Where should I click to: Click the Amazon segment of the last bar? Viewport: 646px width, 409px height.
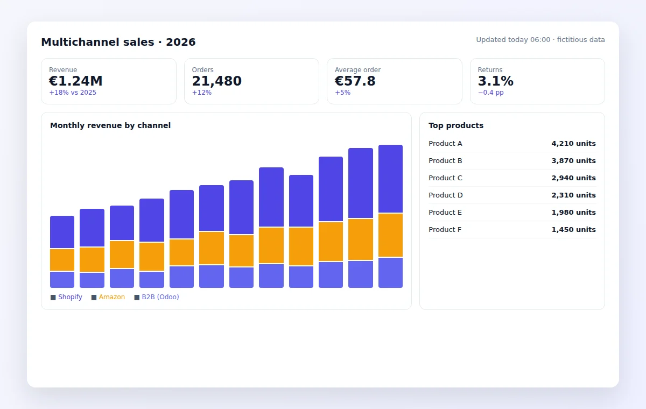point(391,235)
